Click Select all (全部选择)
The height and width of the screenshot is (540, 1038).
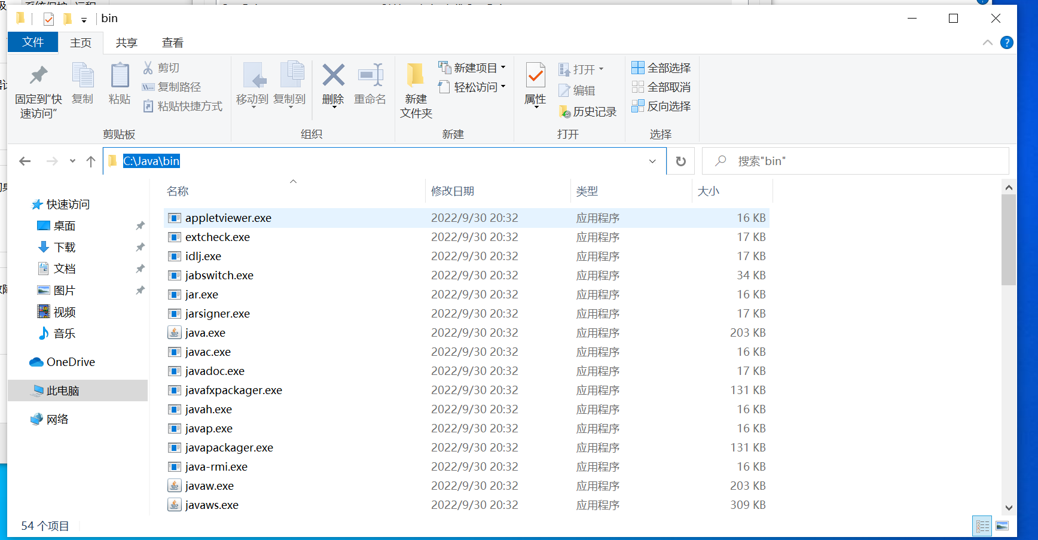(x=661, y=68)
